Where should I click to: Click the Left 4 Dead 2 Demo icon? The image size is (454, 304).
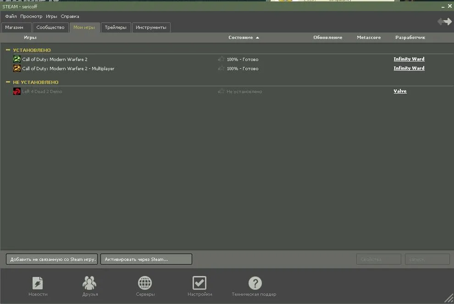coord(17,92)
